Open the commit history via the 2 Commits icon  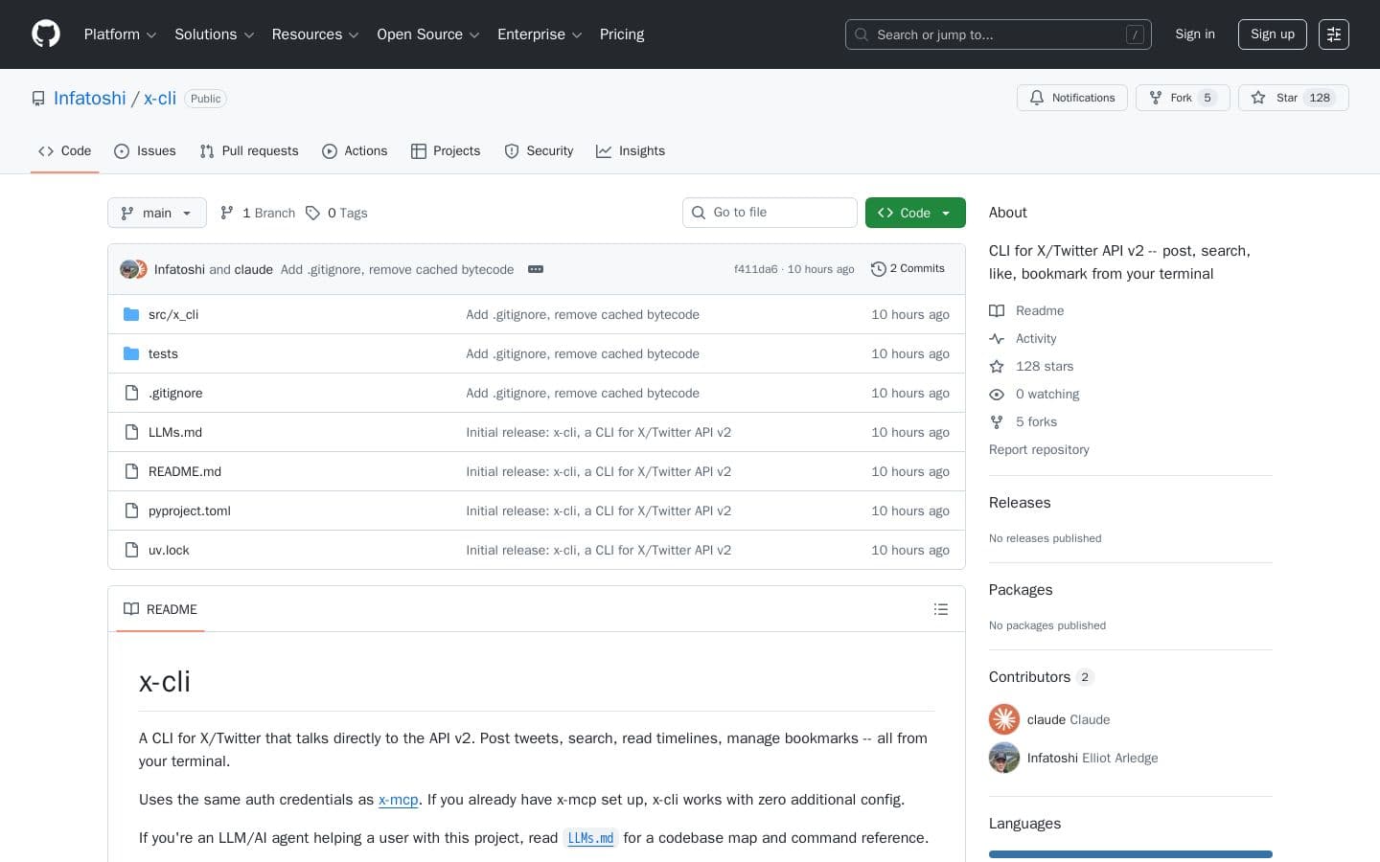tap(880, 269)
